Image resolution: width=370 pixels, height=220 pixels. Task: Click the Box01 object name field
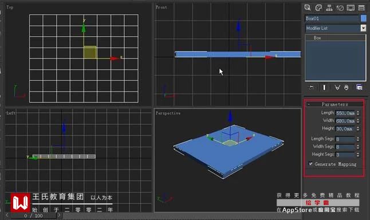[x=332, y=18]
